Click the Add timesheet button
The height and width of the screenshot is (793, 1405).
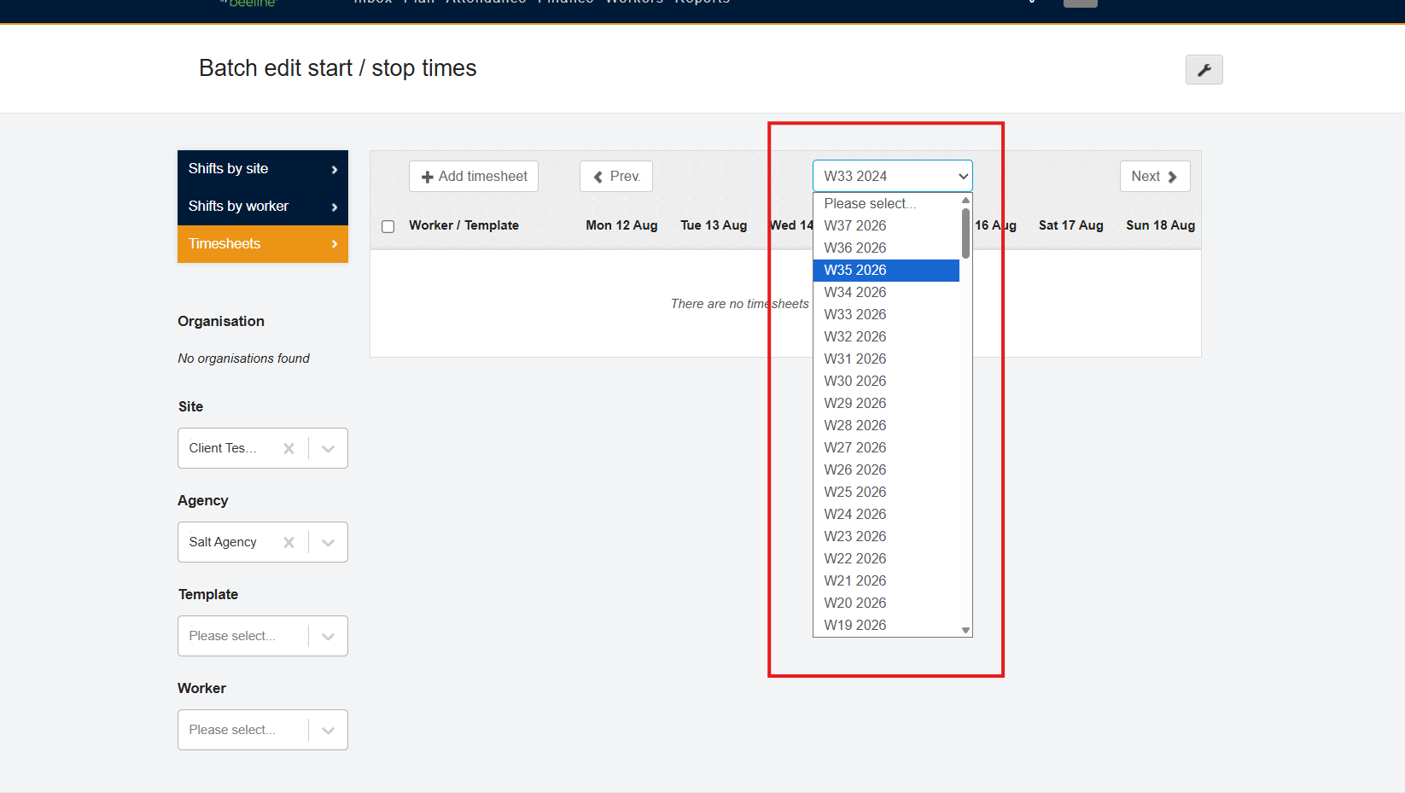[474, 176]
